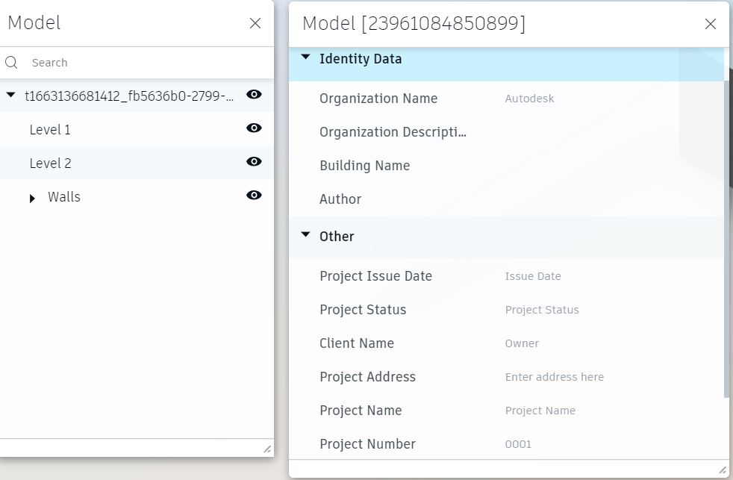Close the Model browser panel
The height and width of the screenshot is (480, 733).
point(255,23)
